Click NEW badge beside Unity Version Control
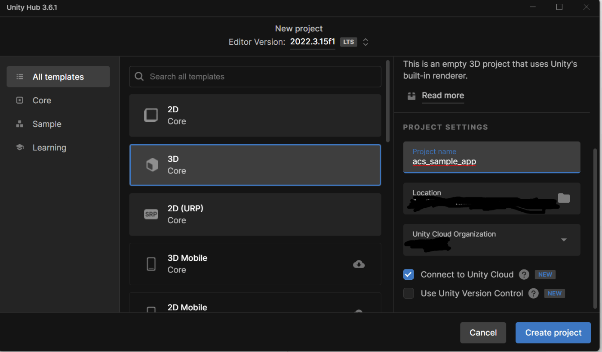Viewport: 602px width, 352px height. (x=555, y=293)
